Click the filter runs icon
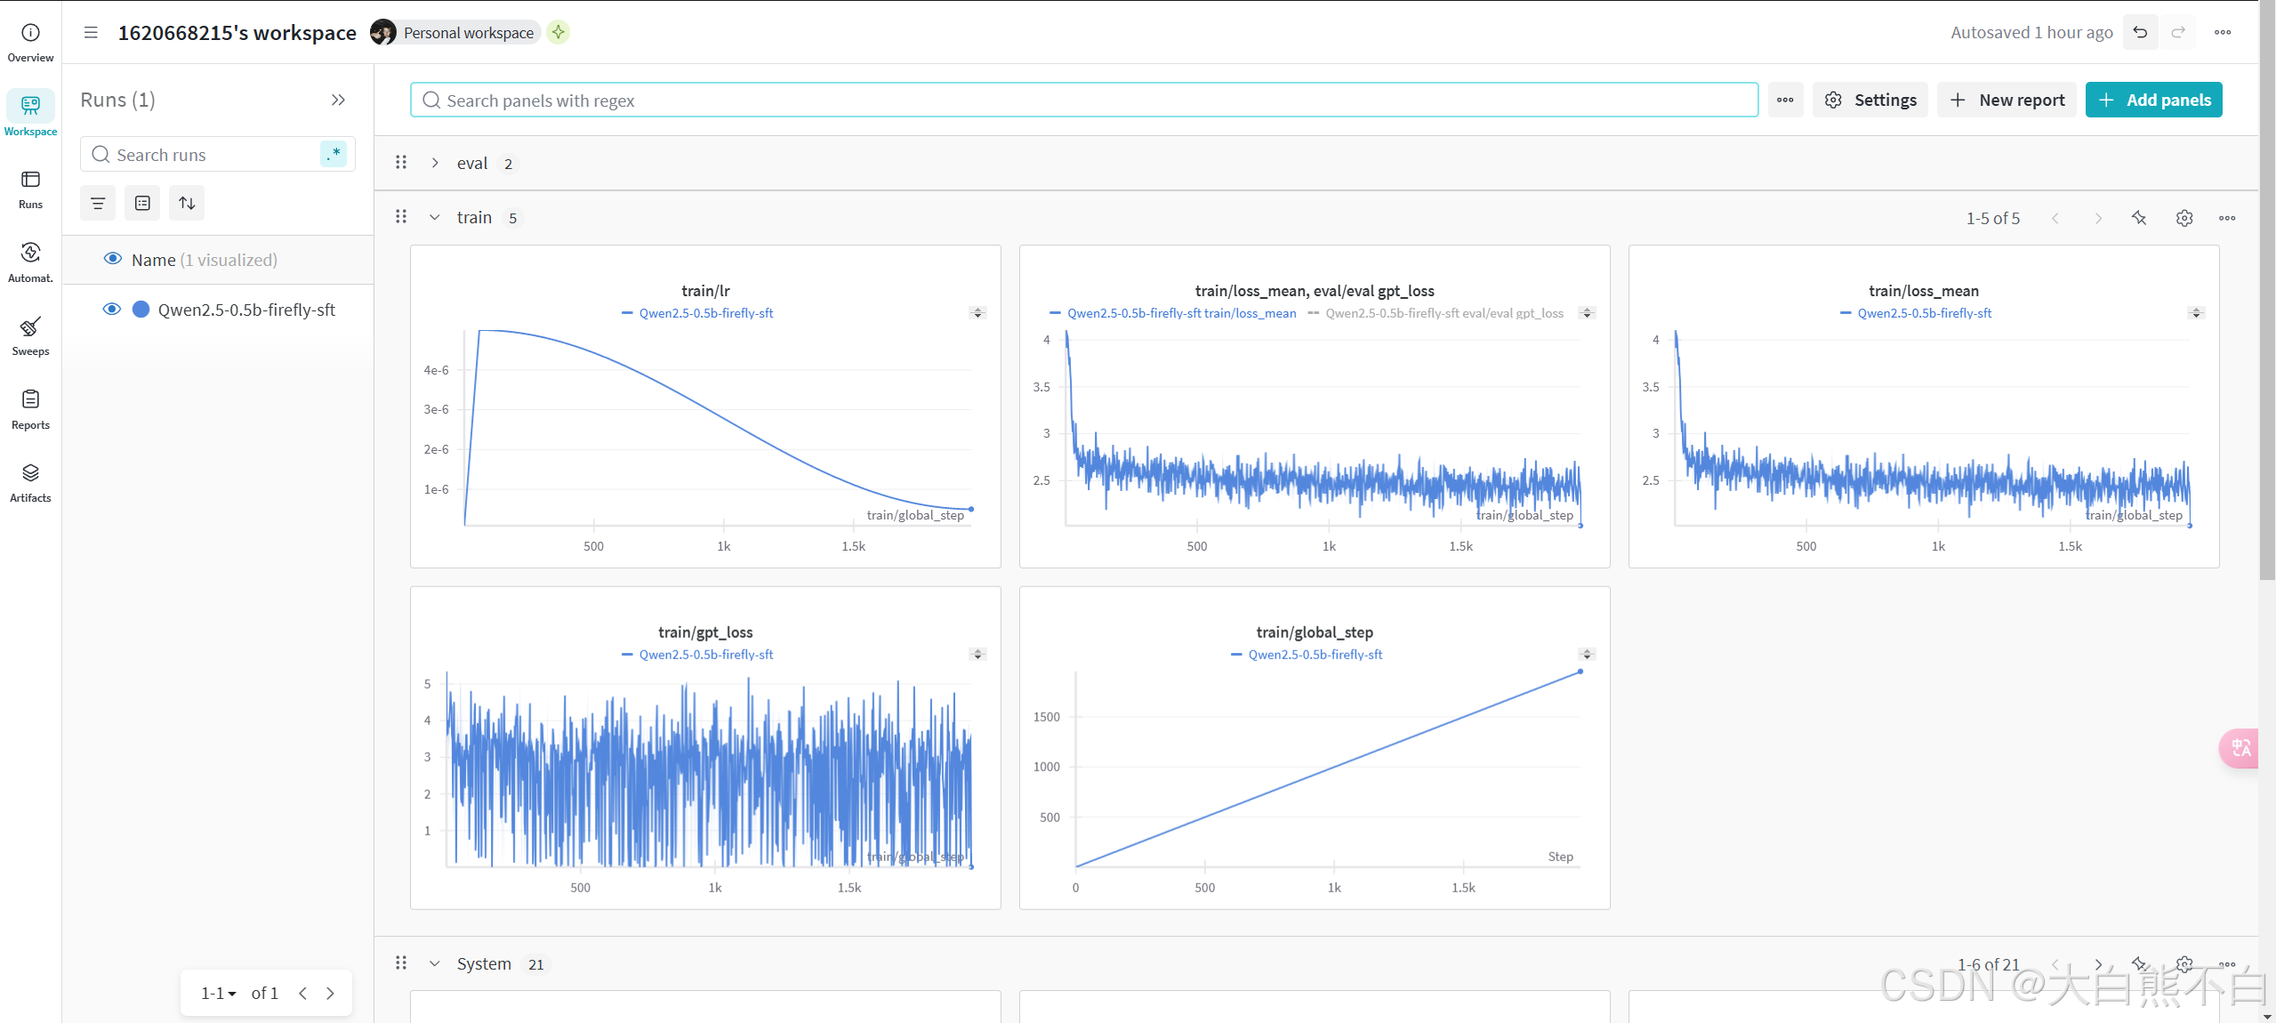Screen dimensions: 2276x1023 tap(98, 203)
